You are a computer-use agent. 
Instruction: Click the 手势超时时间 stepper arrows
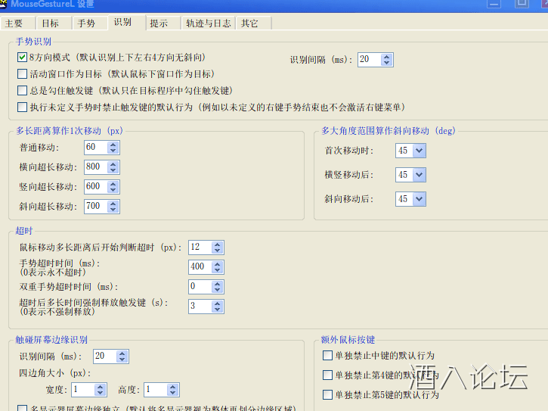pos(218,266)
